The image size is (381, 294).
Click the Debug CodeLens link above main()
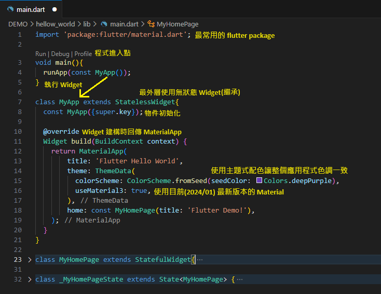point(60,54)
